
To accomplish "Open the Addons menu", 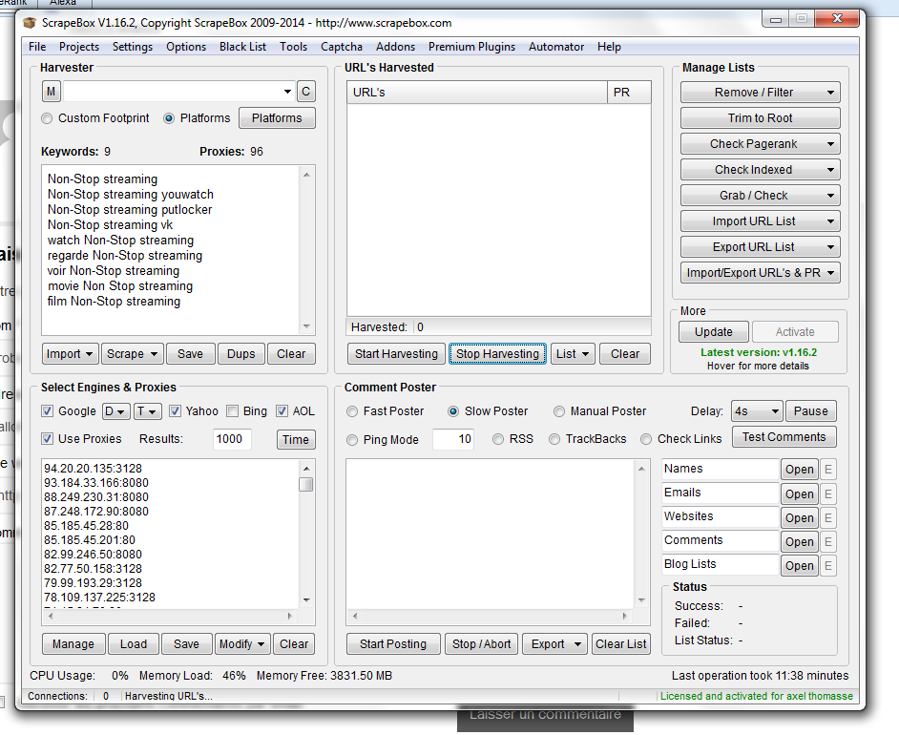I will [x=395, y=47].
